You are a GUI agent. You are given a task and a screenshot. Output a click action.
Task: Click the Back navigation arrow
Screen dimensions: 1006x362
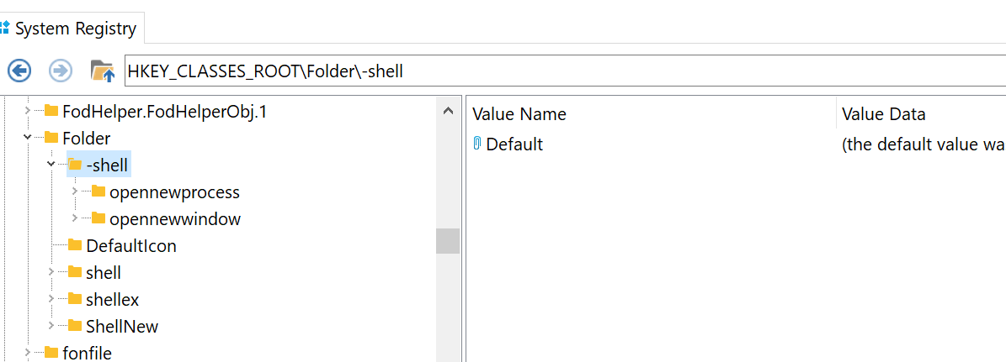point(19,71)
